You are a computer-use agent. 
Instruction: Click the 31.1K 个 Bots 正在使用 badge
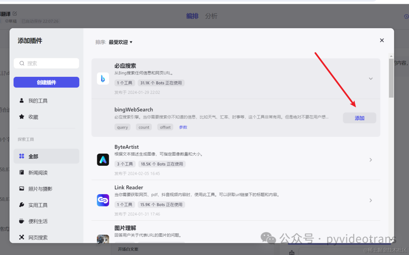point(161,83)
